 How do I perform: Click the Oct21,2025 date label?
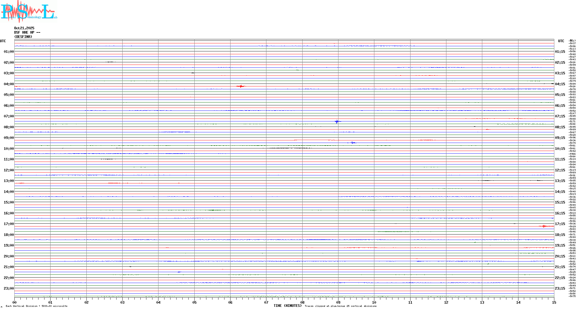(24, 28)
